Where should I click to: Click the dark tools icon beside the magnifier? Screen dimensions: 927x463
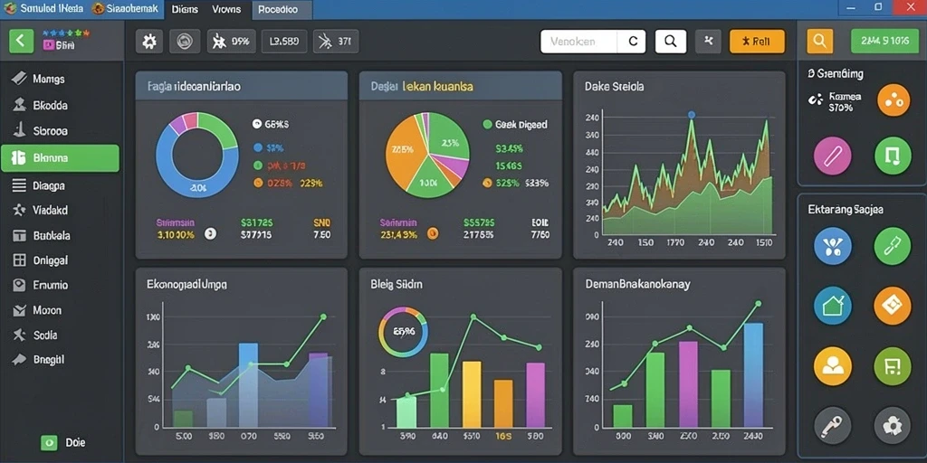coord(709,42)
